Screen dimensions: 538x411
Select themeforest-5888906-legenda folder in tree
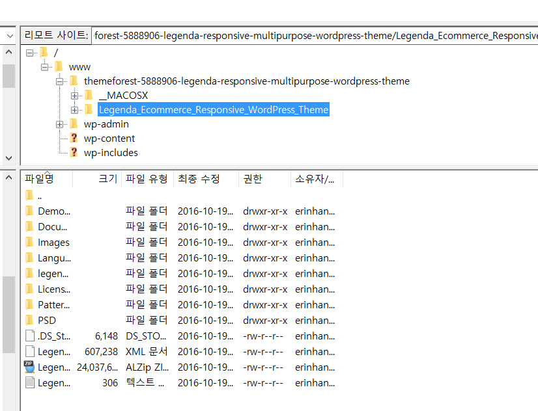click(x=247, y=81)
